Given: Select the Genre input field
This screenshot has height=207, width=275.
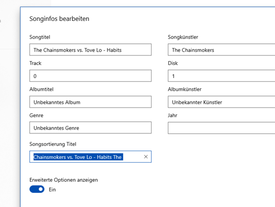Looking at the screenshot, I should 90,128.
